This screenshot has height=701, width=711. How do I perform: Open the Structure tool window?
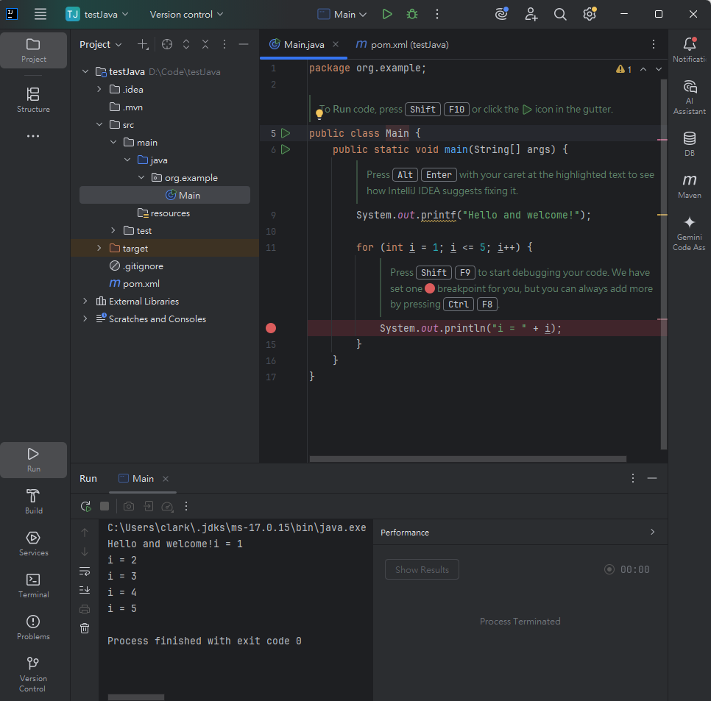coord(34,100)
